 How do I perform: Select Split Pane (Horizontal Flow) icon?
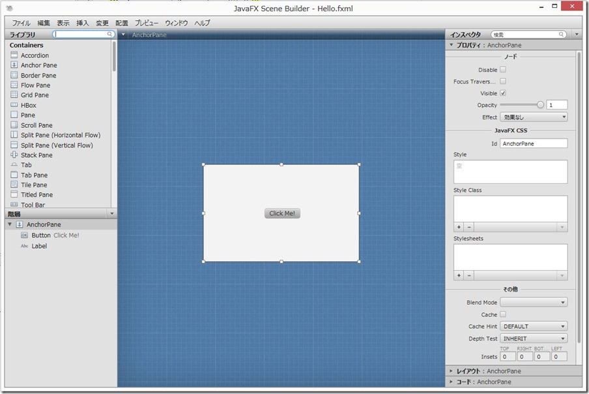pos(14,134)
